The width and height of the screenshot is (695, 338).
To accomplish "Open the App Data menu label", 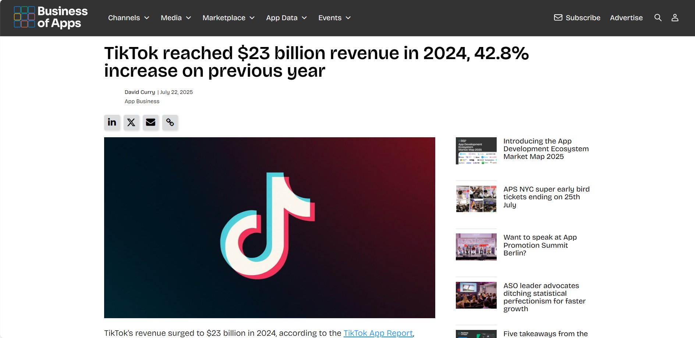I will click(x=281, y=18).
